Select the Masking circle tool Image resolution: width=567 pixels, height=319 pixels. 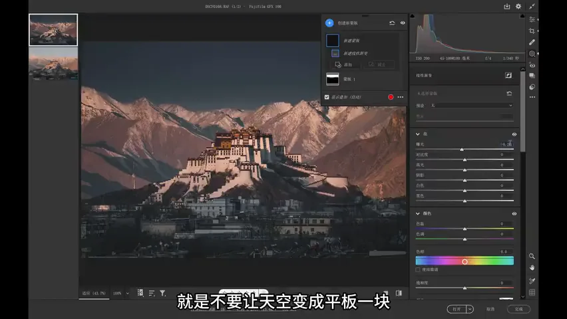532,54
